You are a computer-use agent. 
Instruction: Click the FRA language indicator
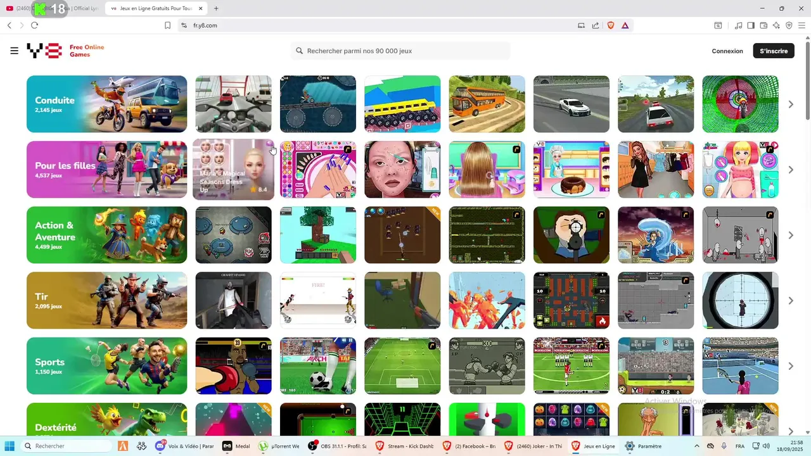(x=740, y=446)
